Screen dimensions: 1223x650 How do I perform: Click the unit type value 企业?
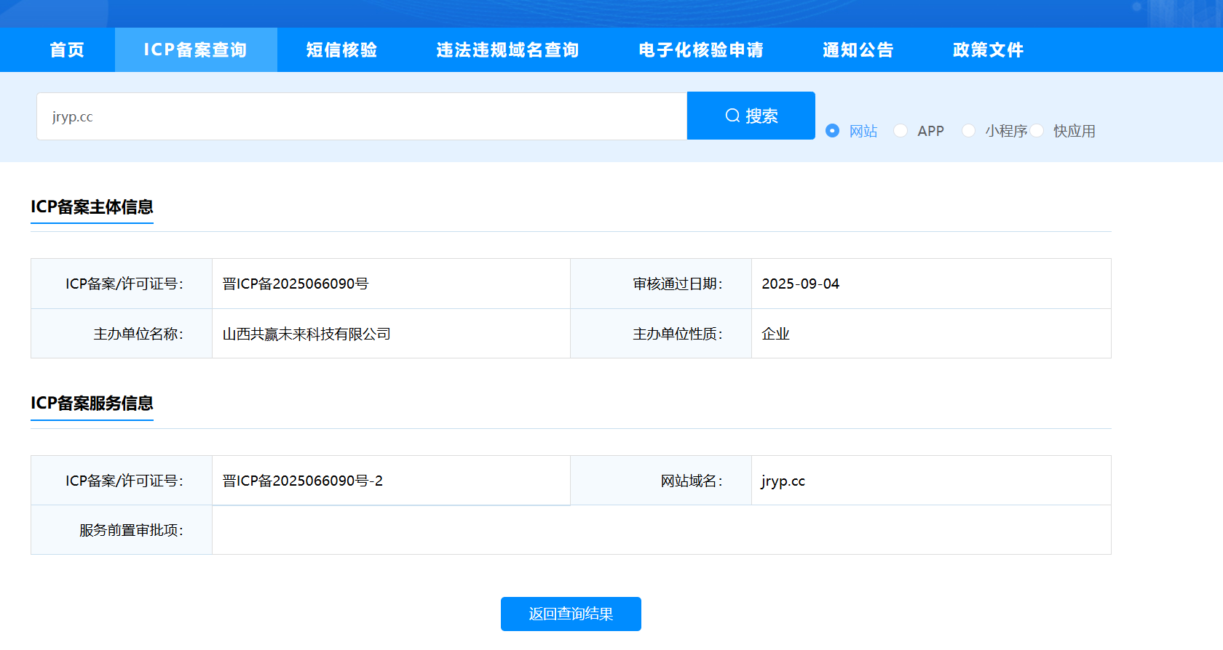click(x=775, y=334)
